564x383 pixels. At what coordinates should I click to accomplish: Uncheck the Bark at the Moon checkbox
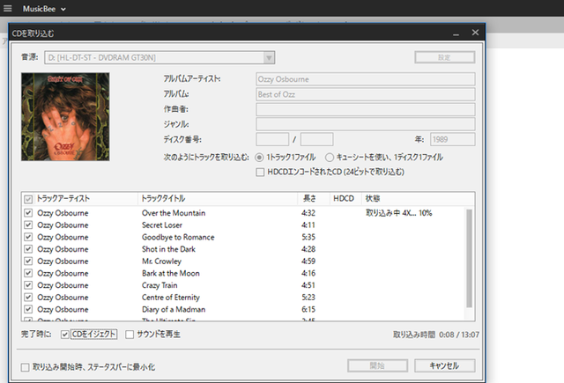point(28,273)
